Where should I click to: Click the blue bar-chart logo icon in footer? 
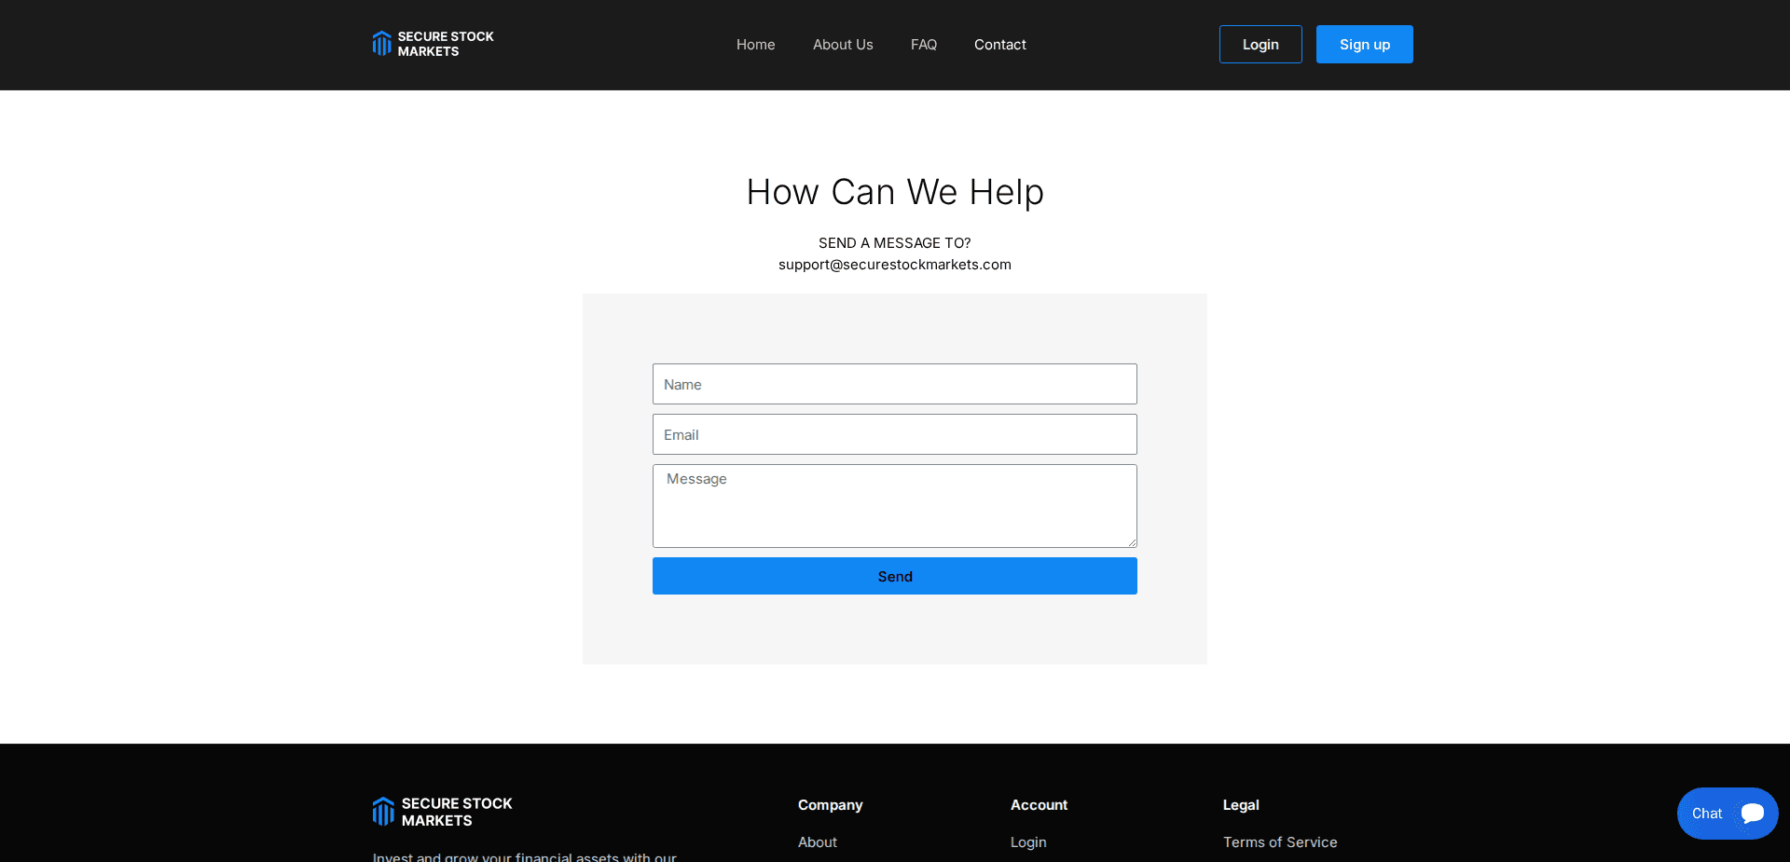[383, 811]
